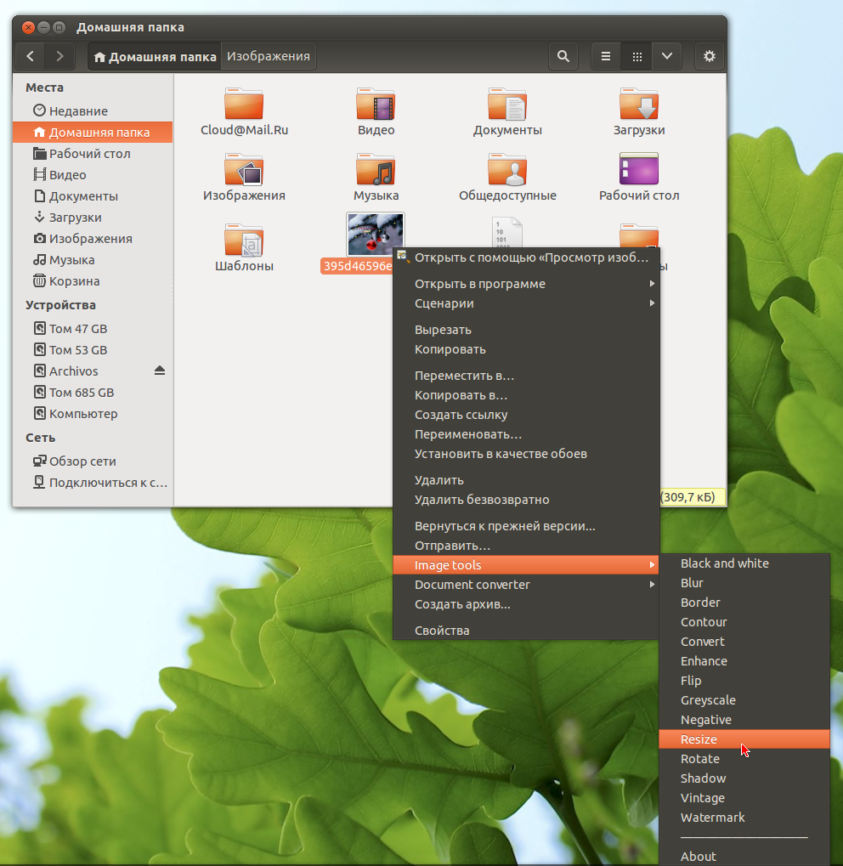Image resolution: width=843 pixels, height=866 pixels.
Task: Click the 395d46596e image thumbnail
Action: tap(376, 234)
